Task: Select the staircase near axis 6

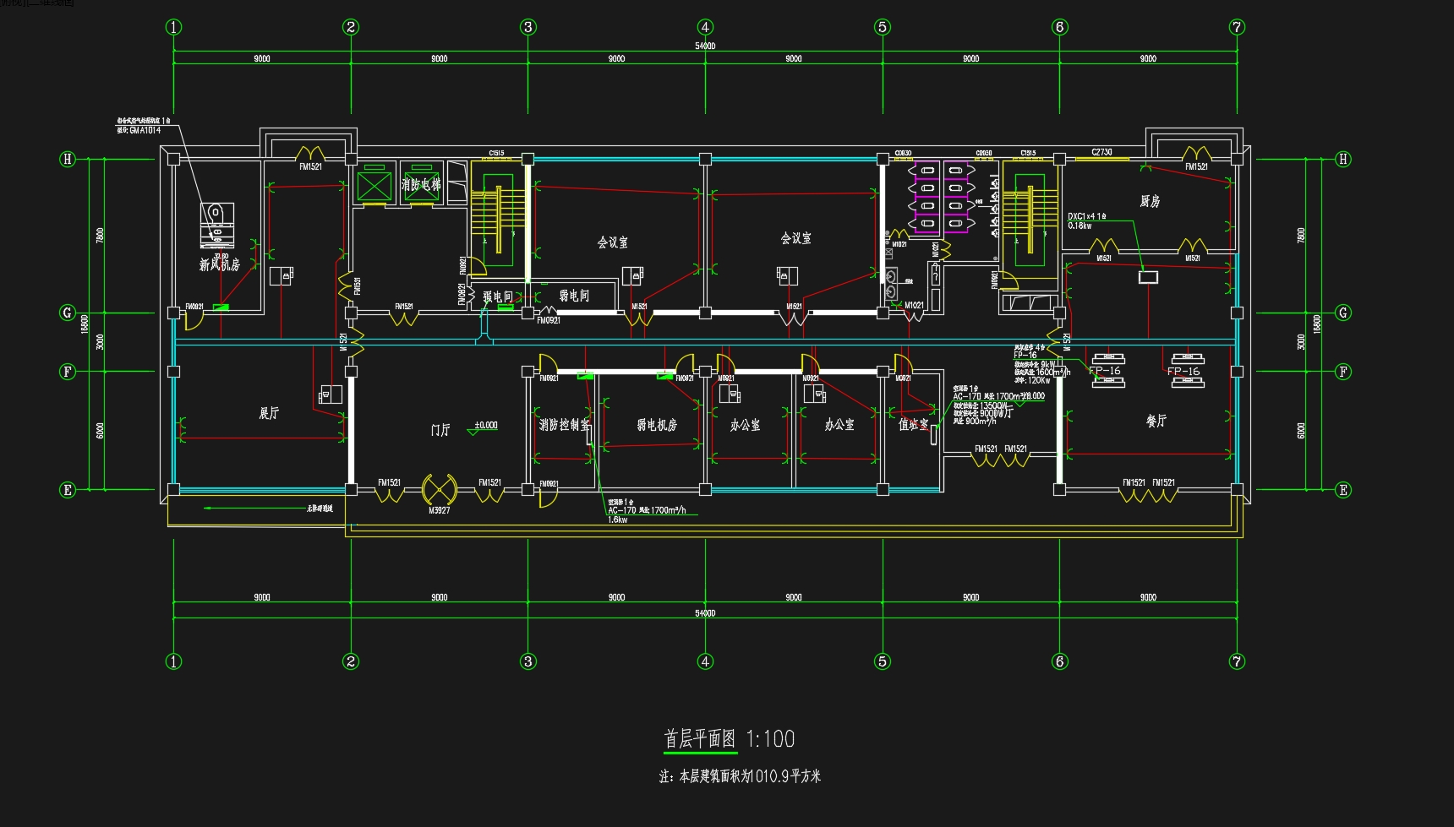Action: (1030, 220)
